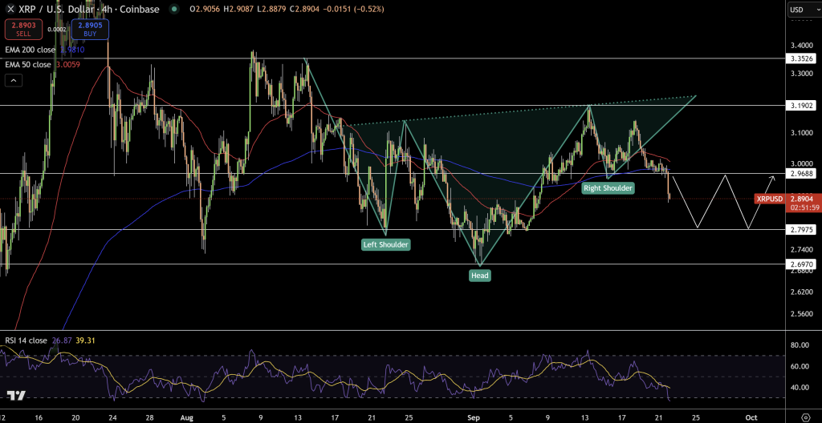
Task: Click the Left Shoulder label
Action: 386,244
